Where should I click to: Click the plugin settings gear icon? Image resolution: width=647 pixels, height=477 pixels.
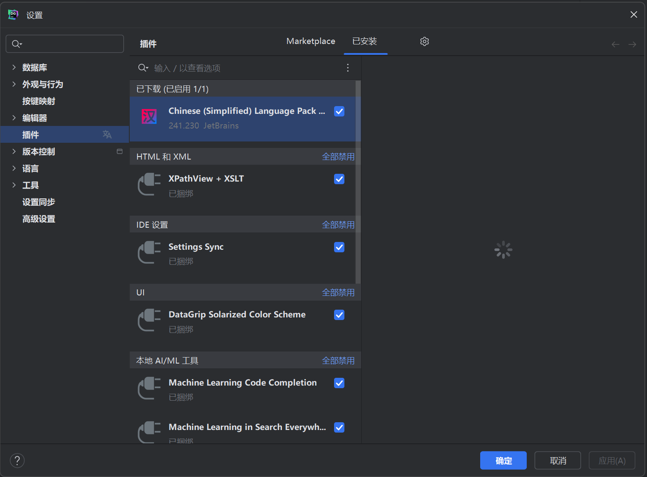(x=425, y=41)
